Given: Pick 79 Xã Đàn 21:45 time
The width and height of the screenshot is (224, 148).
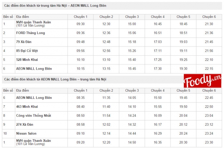Looking at the screenshot, I should (209, 42).
